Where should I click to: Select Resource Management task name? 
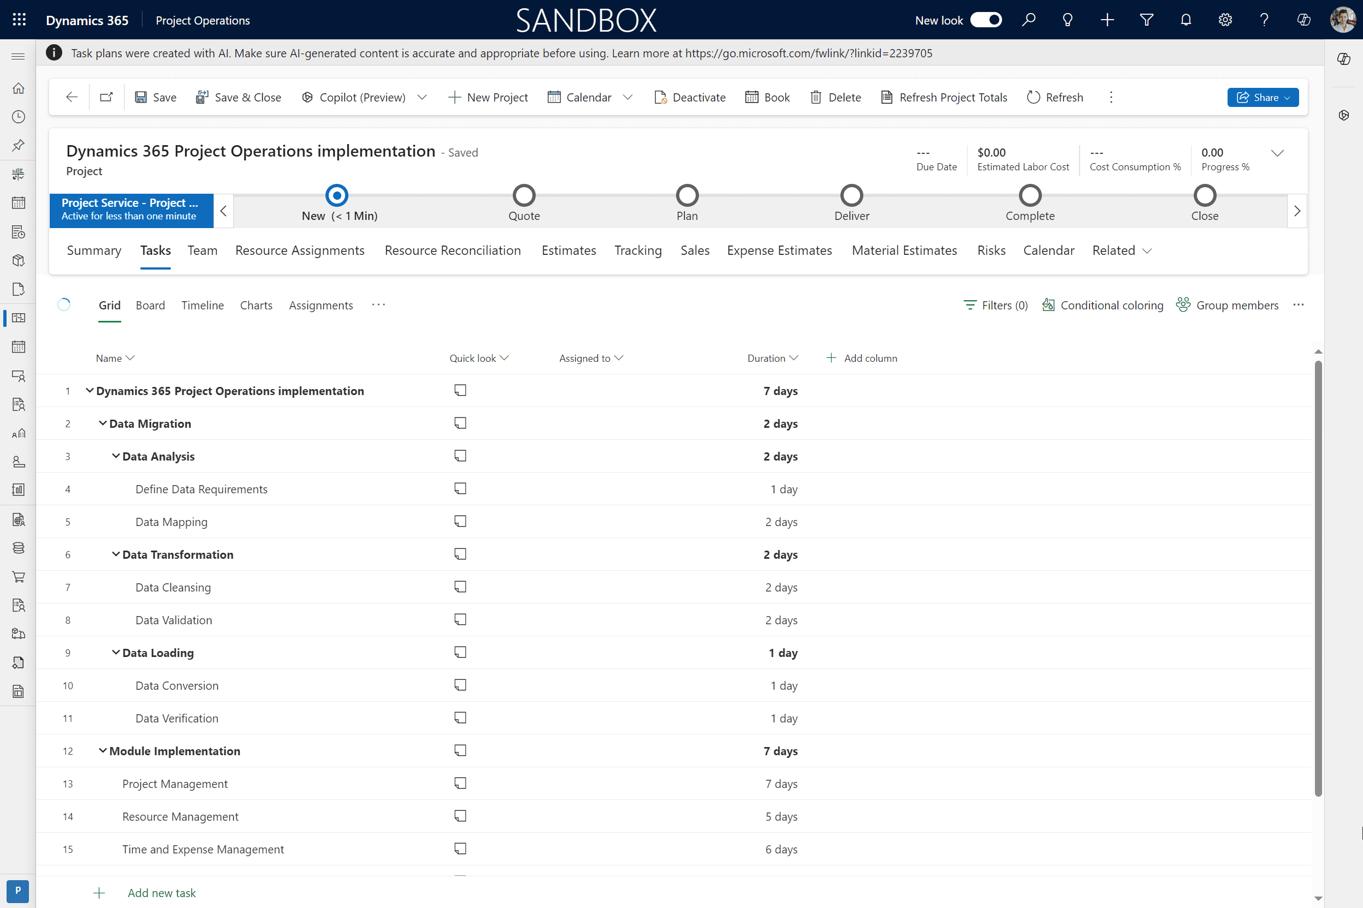[x=180, y=816]
